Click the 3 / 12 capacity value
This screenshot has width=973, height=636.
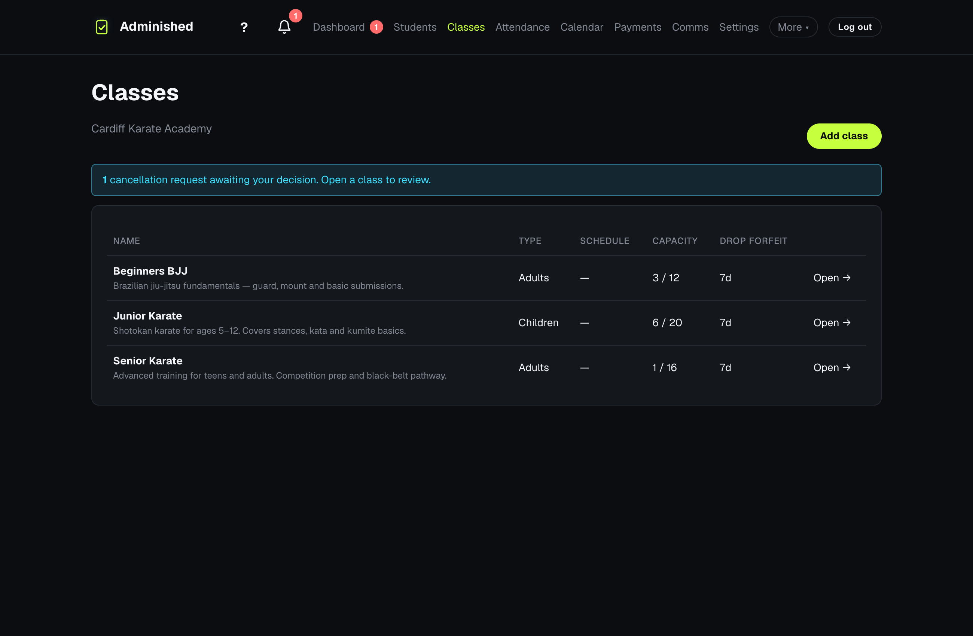click(x=665, y=278)
